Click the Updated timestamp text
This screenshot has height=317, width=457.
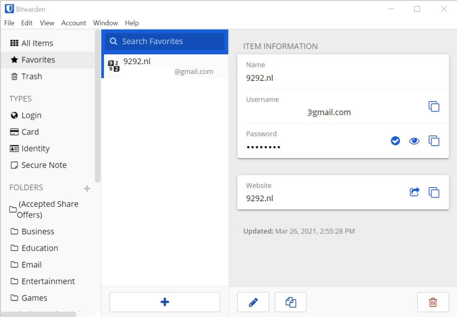(x=299, y=231)
